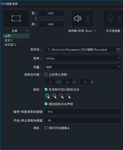Click the width field showing 1920
Screen dimensions: 123x150
click(x=52, y=13)
